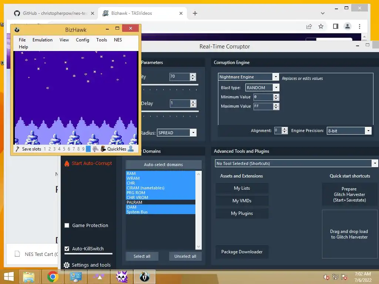Open Google Chrome from the taskbar
The width and height of the screenshot is (379, 284).
(53, 277)
